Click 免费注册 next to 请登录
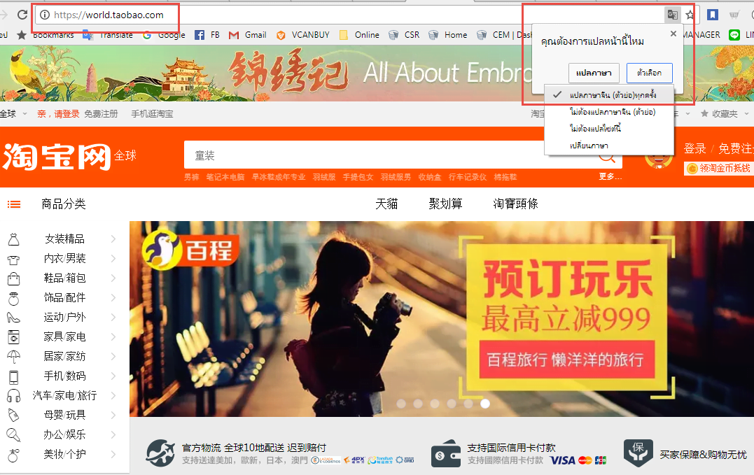The height and width of the screenshot is (475, 754). click(101, 114)
